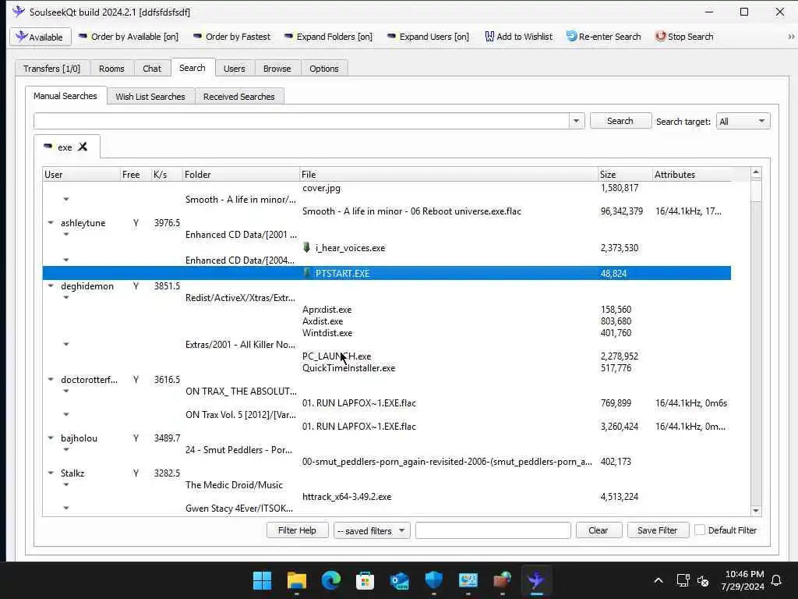Open Microsoft Edge from taskbar

pos(330,580)
